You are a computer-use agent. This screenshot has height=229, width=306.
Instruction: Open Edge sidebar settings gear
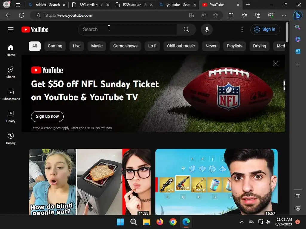(x=298, y=208)
